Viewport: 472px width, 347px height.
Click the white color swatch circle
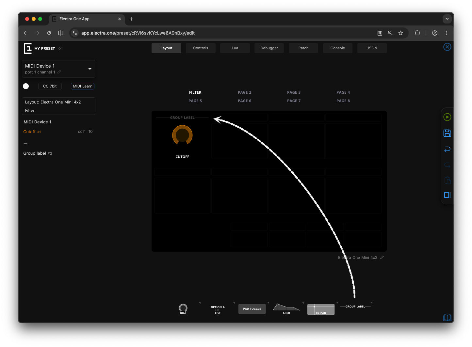[26, 86]
